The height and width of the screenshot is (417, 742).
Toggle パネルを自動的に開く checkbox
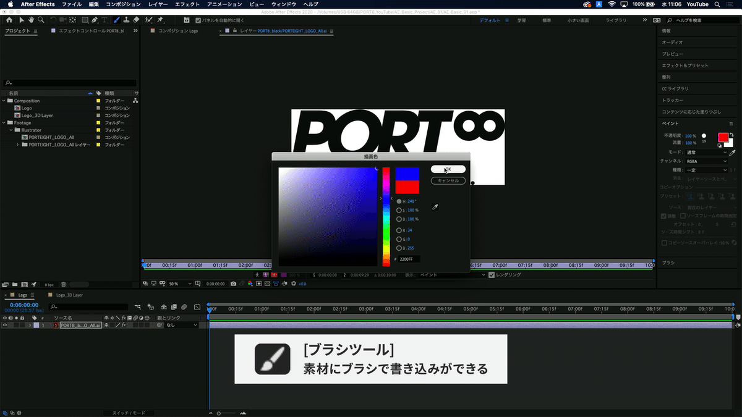click(198, 20)
